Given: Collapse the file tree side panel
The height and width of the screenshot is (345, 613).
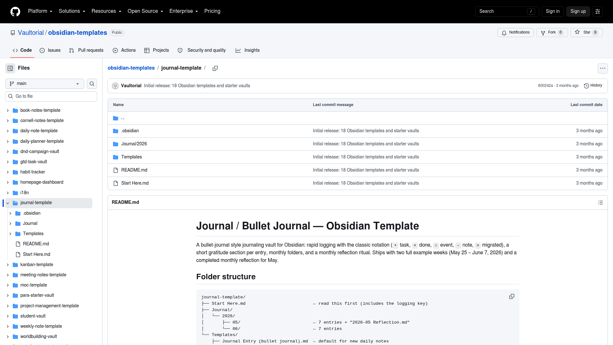Looking at the screenshot, I should coord(10,68).
